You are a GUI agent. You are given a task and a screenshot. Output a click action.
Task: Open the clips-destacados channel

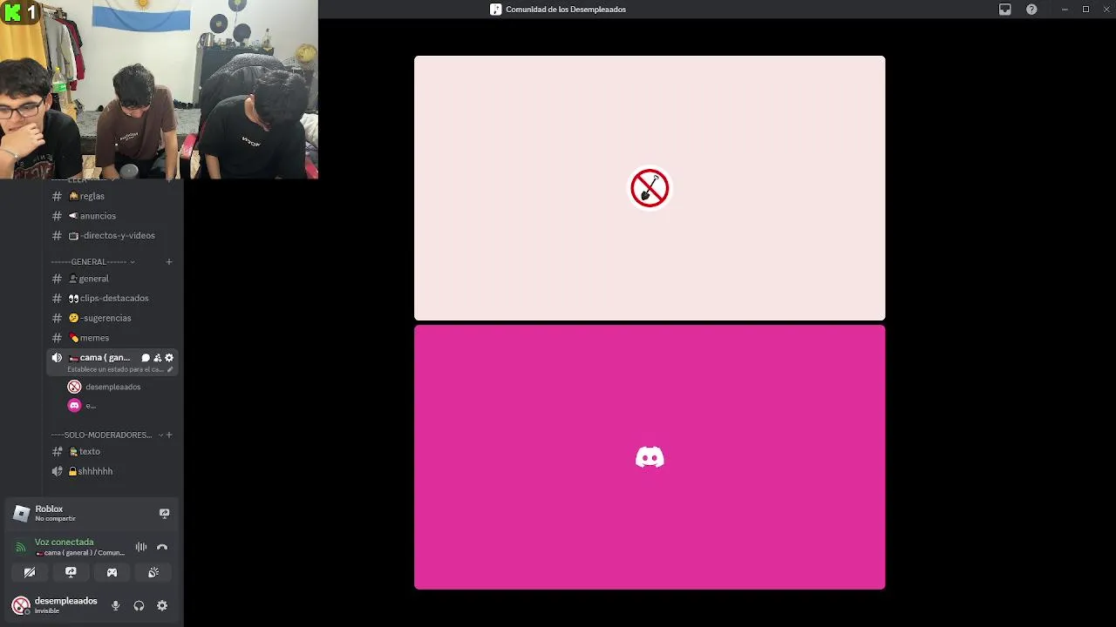click(x=112, y=298)
